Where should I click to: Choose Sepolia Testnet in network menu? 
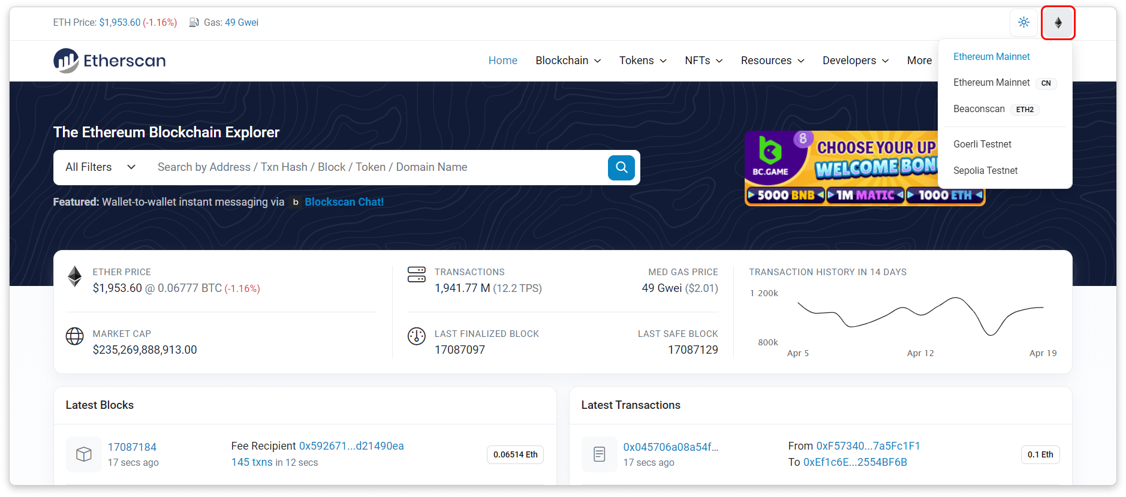tap(985, 171)
